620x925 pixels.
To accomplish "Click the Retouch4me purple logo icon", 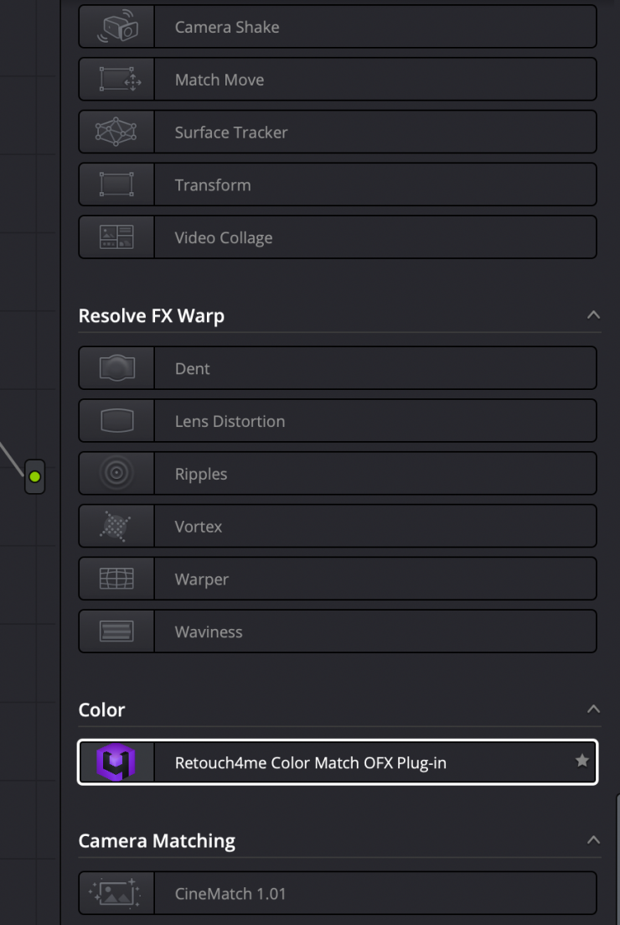I will coord(116,762).
